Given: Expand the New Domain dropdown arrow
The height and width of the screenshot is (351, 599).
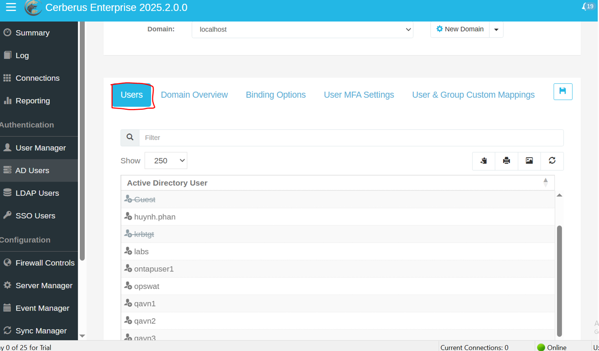Looking at the screenshot, I should coord(496,29).
